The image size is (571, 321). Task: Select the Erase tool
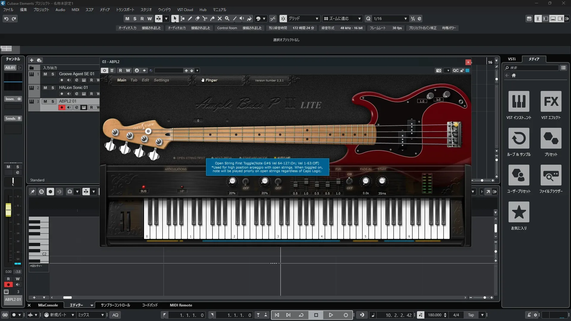[197, 18]
